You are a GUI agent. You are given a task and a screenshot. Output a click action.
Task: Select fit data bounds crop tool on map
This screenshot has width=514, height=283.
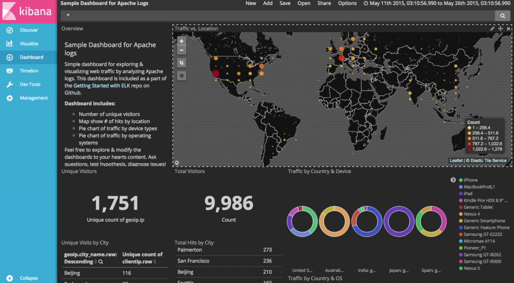click(182, 63)
